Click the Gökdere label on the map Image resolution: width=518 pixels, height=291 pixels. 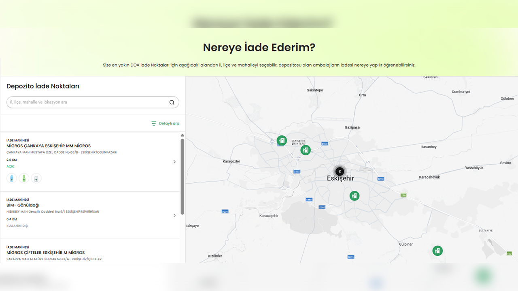coord(507,99)
